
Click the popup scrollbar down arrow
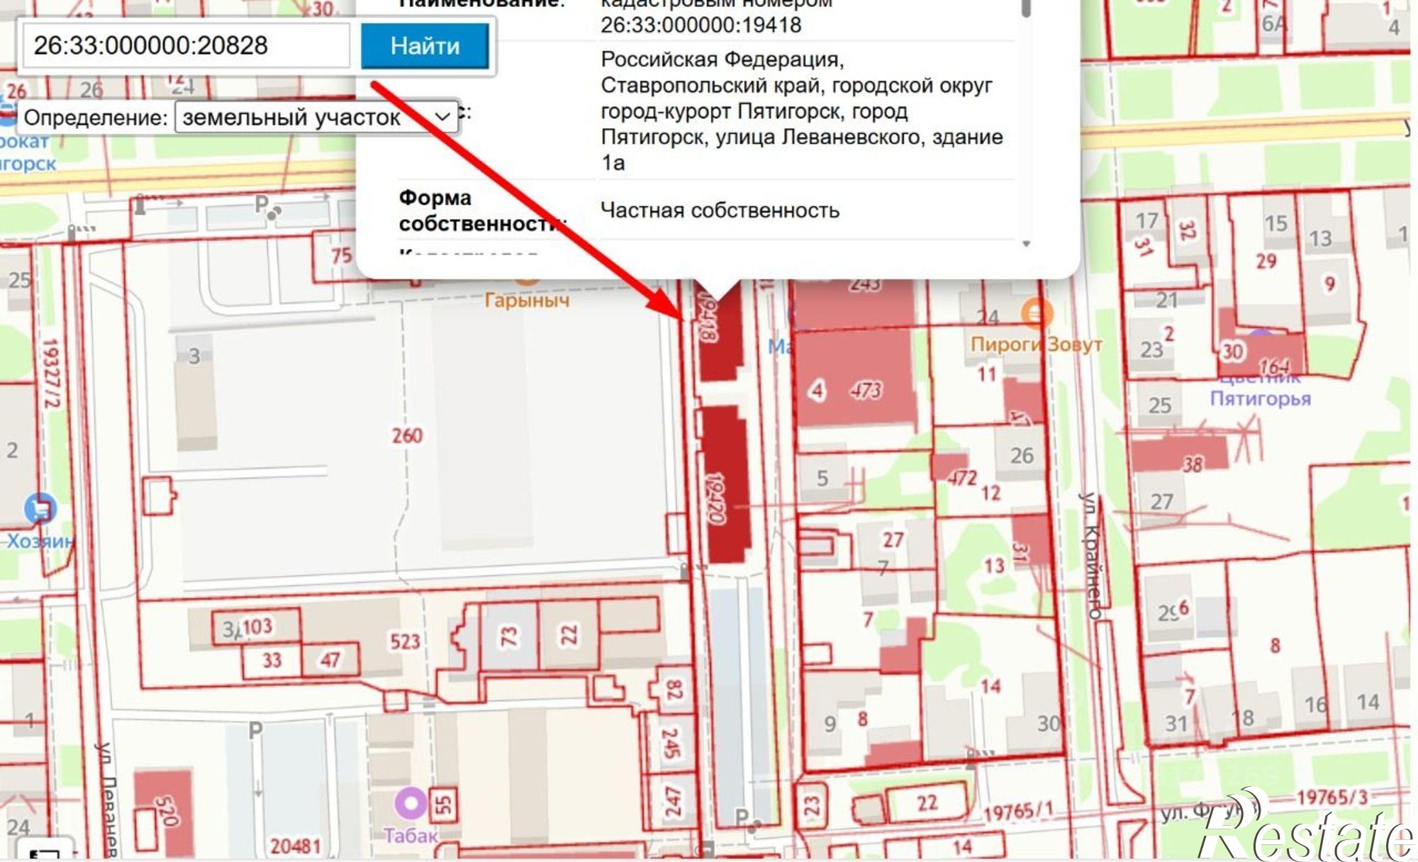tap(1025, 244)
